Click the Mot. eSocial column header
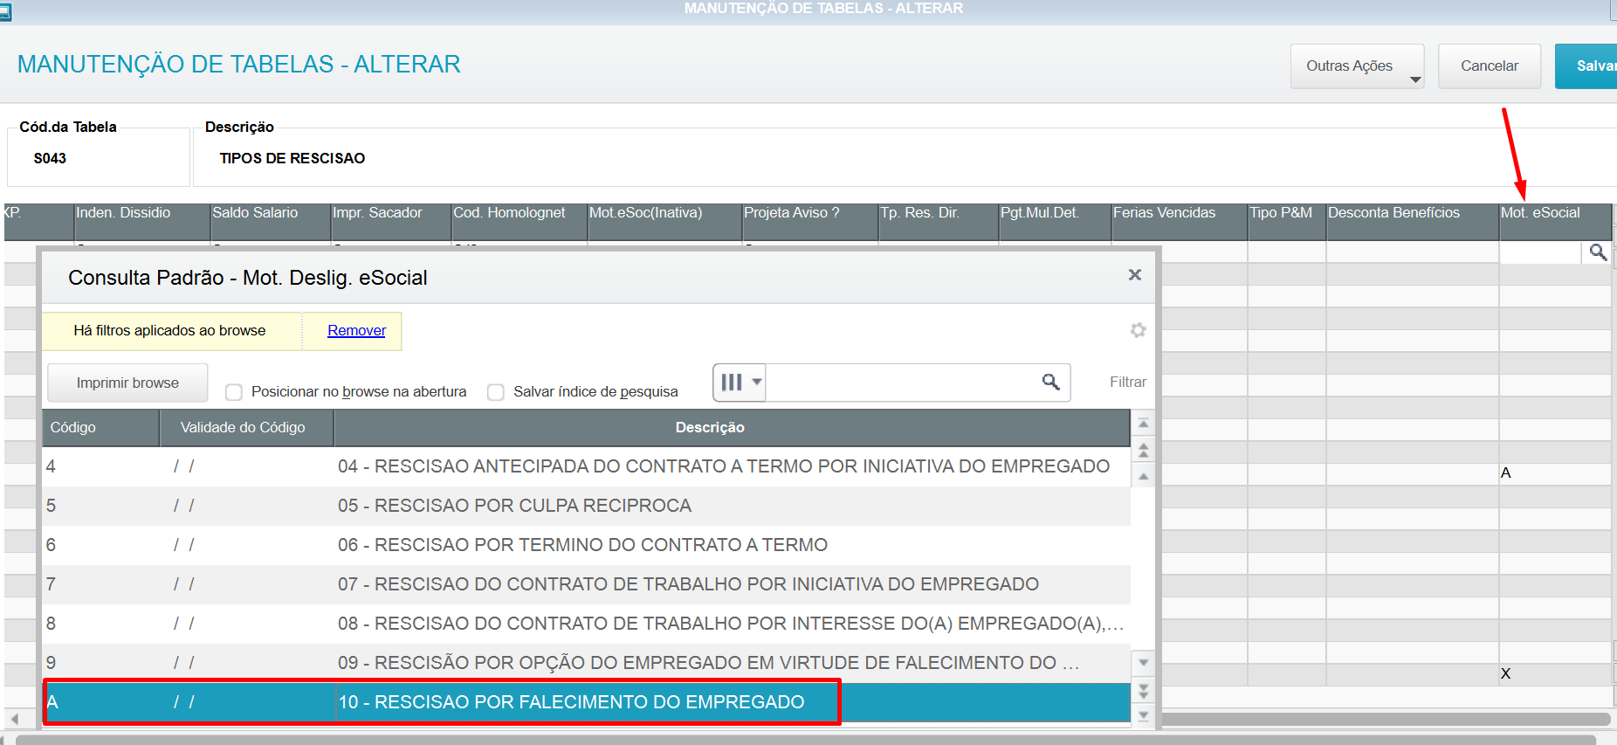 pos(1554,222)
